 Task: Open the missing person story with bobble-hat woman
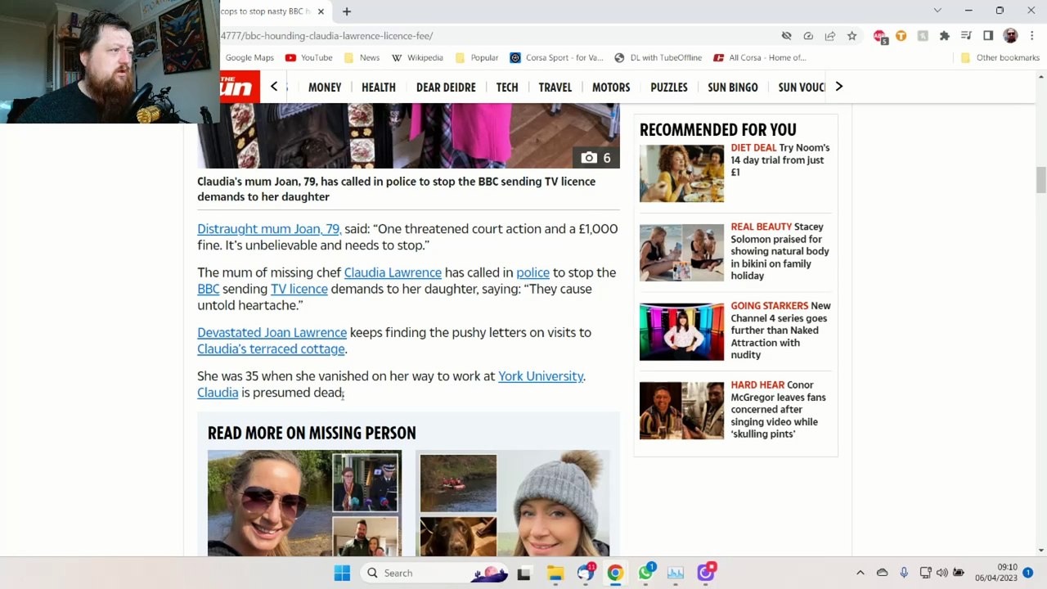tap(513, 503)
